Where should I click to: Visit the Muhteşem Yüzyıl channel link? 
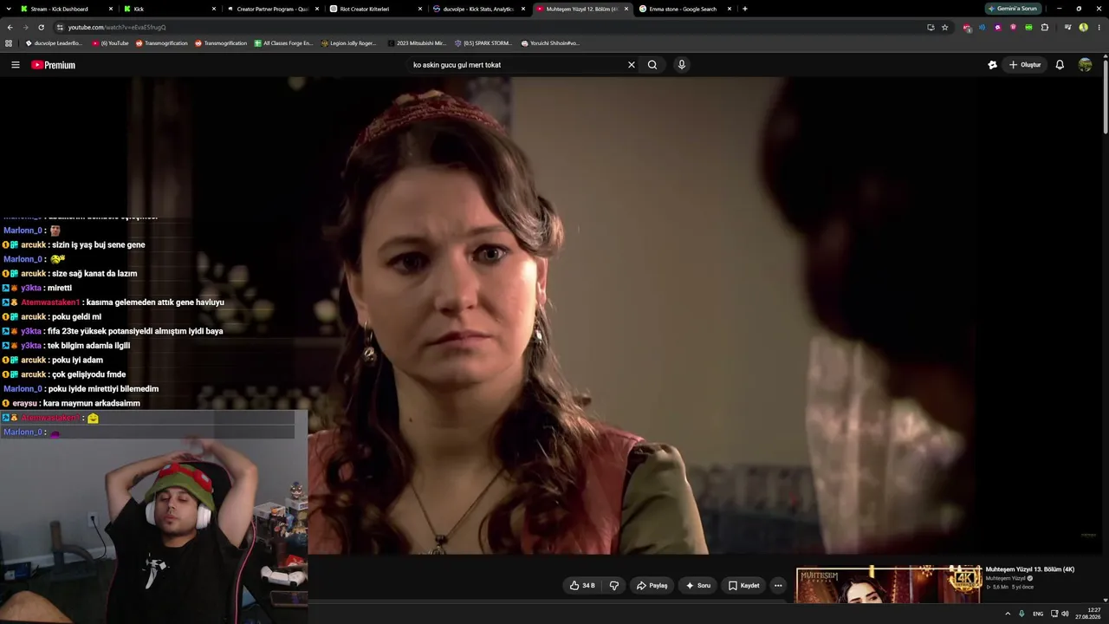coord(1006,578)
